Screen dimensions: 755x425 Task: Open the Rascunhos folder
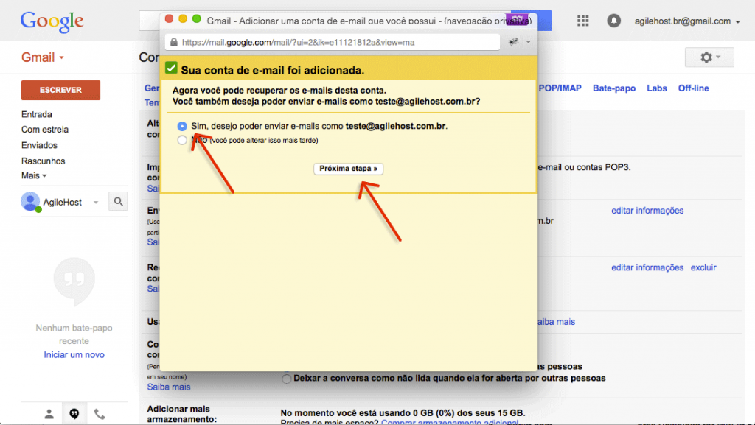pos(43,161)
